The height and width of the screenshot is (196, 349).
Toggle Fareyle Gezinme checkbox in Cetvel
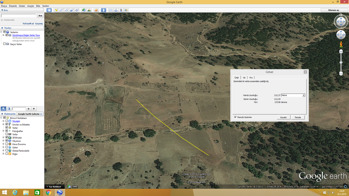click(235, 117)
